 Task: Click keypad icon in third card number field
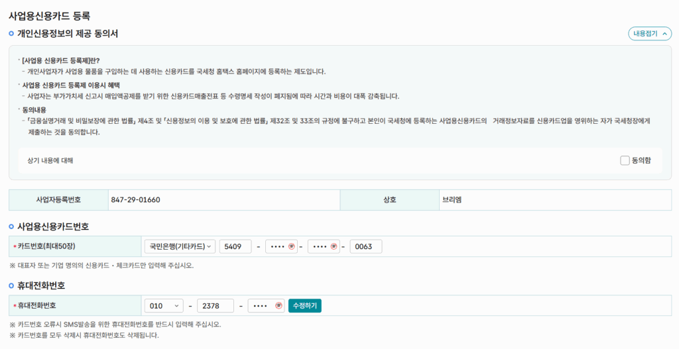coord(334,246)
